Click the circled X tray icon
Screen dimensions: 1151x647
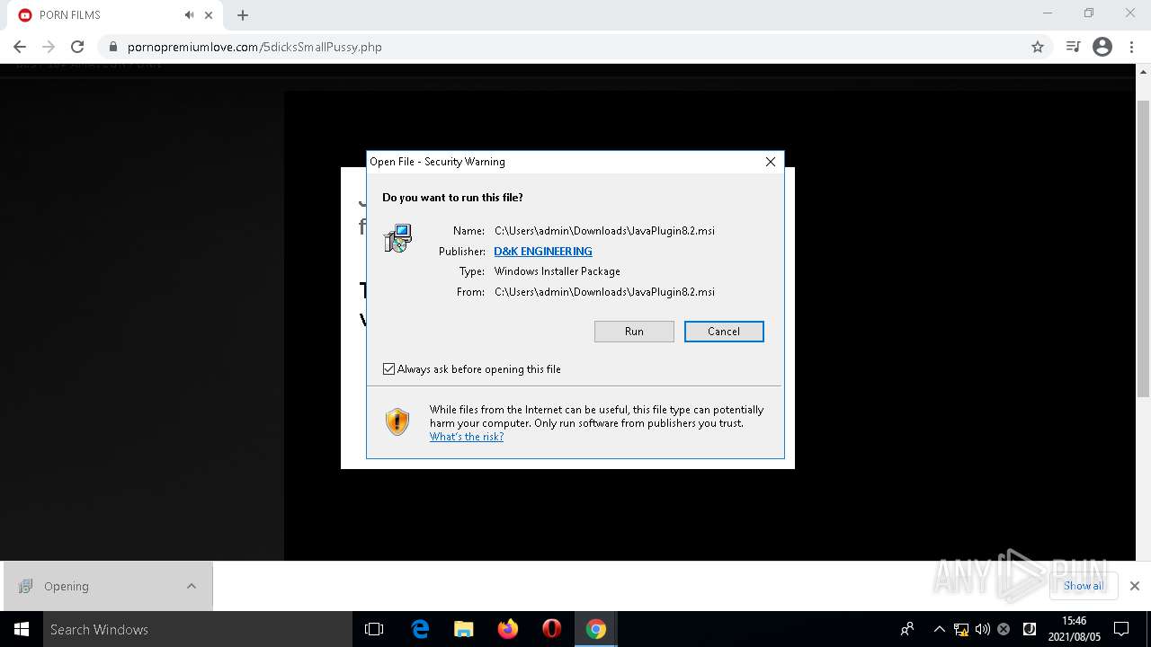coord(1004,629)
